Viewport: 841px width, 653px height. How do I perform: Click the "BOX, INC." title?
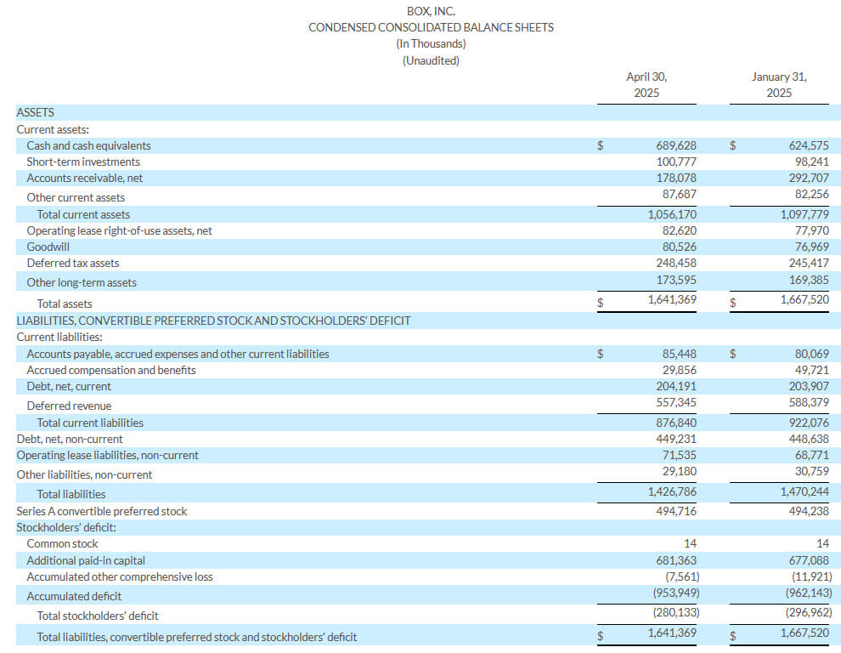click(431, 11)
